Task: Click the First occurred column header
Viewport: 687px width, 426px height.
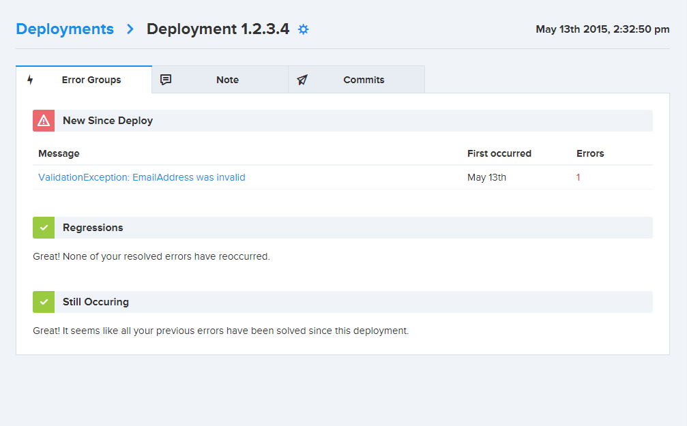Action: coord(499,153)
